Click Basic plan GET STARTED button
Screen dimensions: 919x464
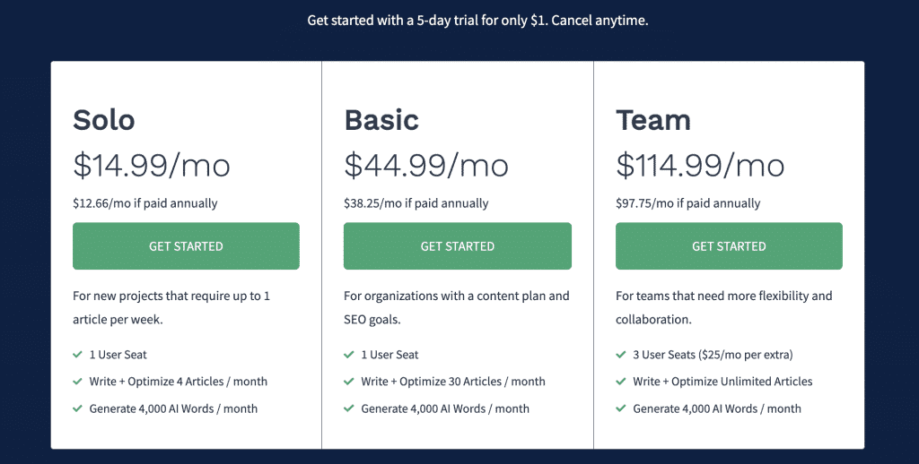point(457,245)
